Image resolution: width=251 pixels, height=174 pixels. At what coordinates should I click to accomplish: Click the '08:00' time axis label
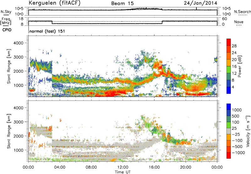coord(91,167)
